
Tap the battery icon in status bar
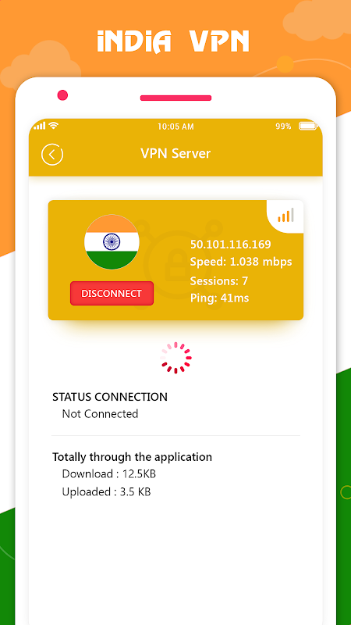[308, 127]
